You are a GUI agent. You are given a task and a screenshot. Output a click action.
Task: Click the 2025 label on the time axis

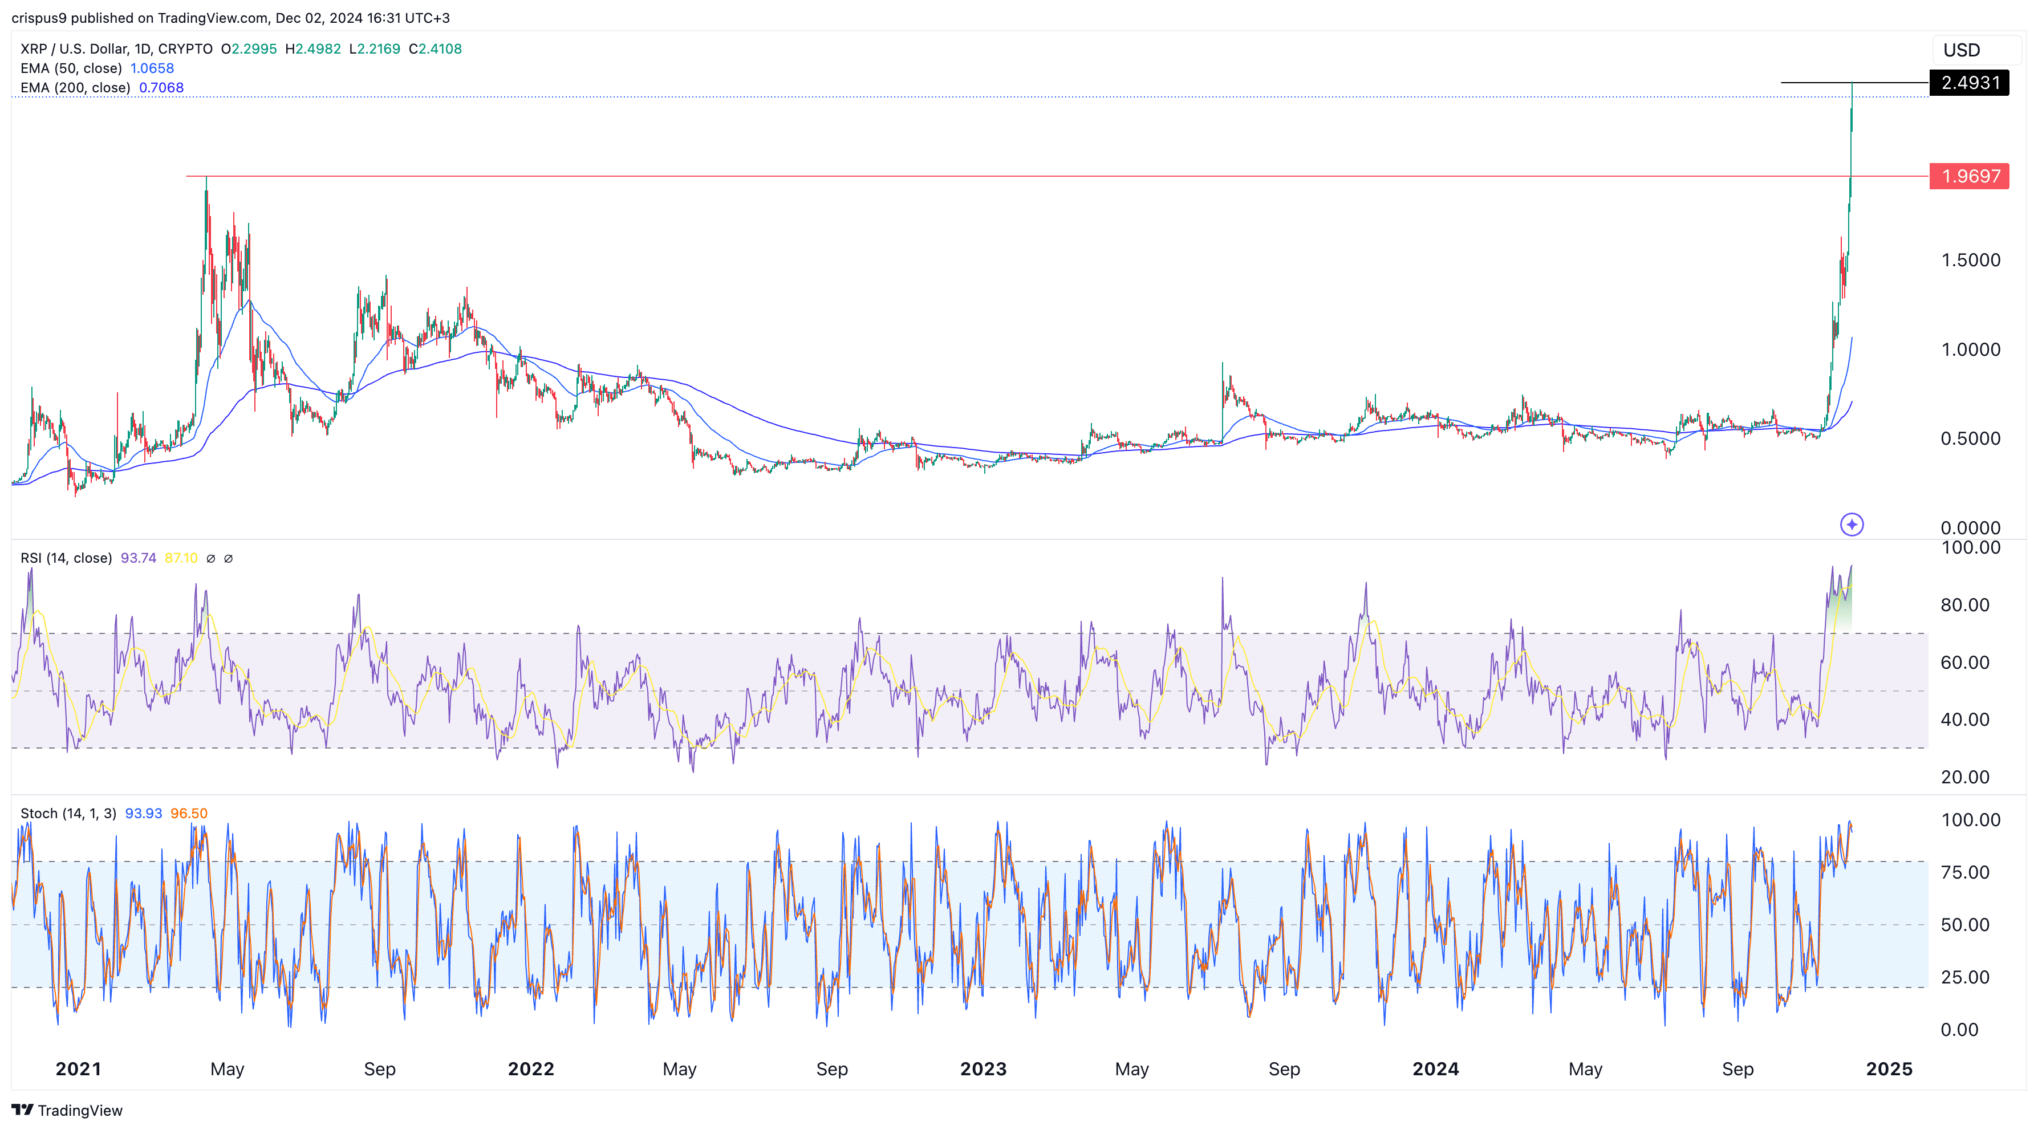coord(1889,1069)
